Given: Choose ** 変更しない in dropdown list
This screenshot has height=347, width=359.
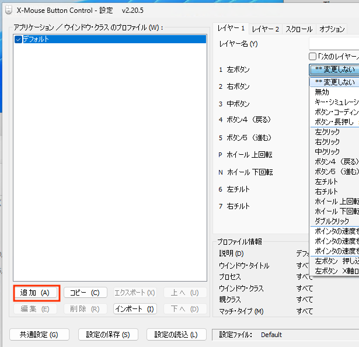Looking at the screenshot, I should point(334,82).
